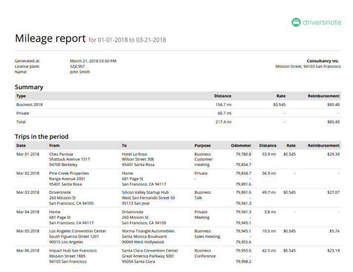Click the $27.07 reimbursement amount
The height and width of the screenshot is (272, 353).
(333, 192)
